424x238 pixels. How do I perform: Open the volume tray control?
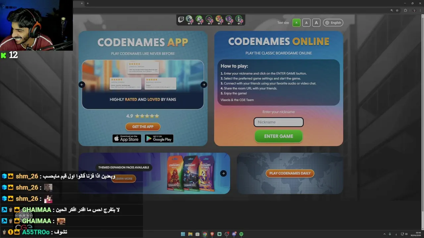click(406, 234)
